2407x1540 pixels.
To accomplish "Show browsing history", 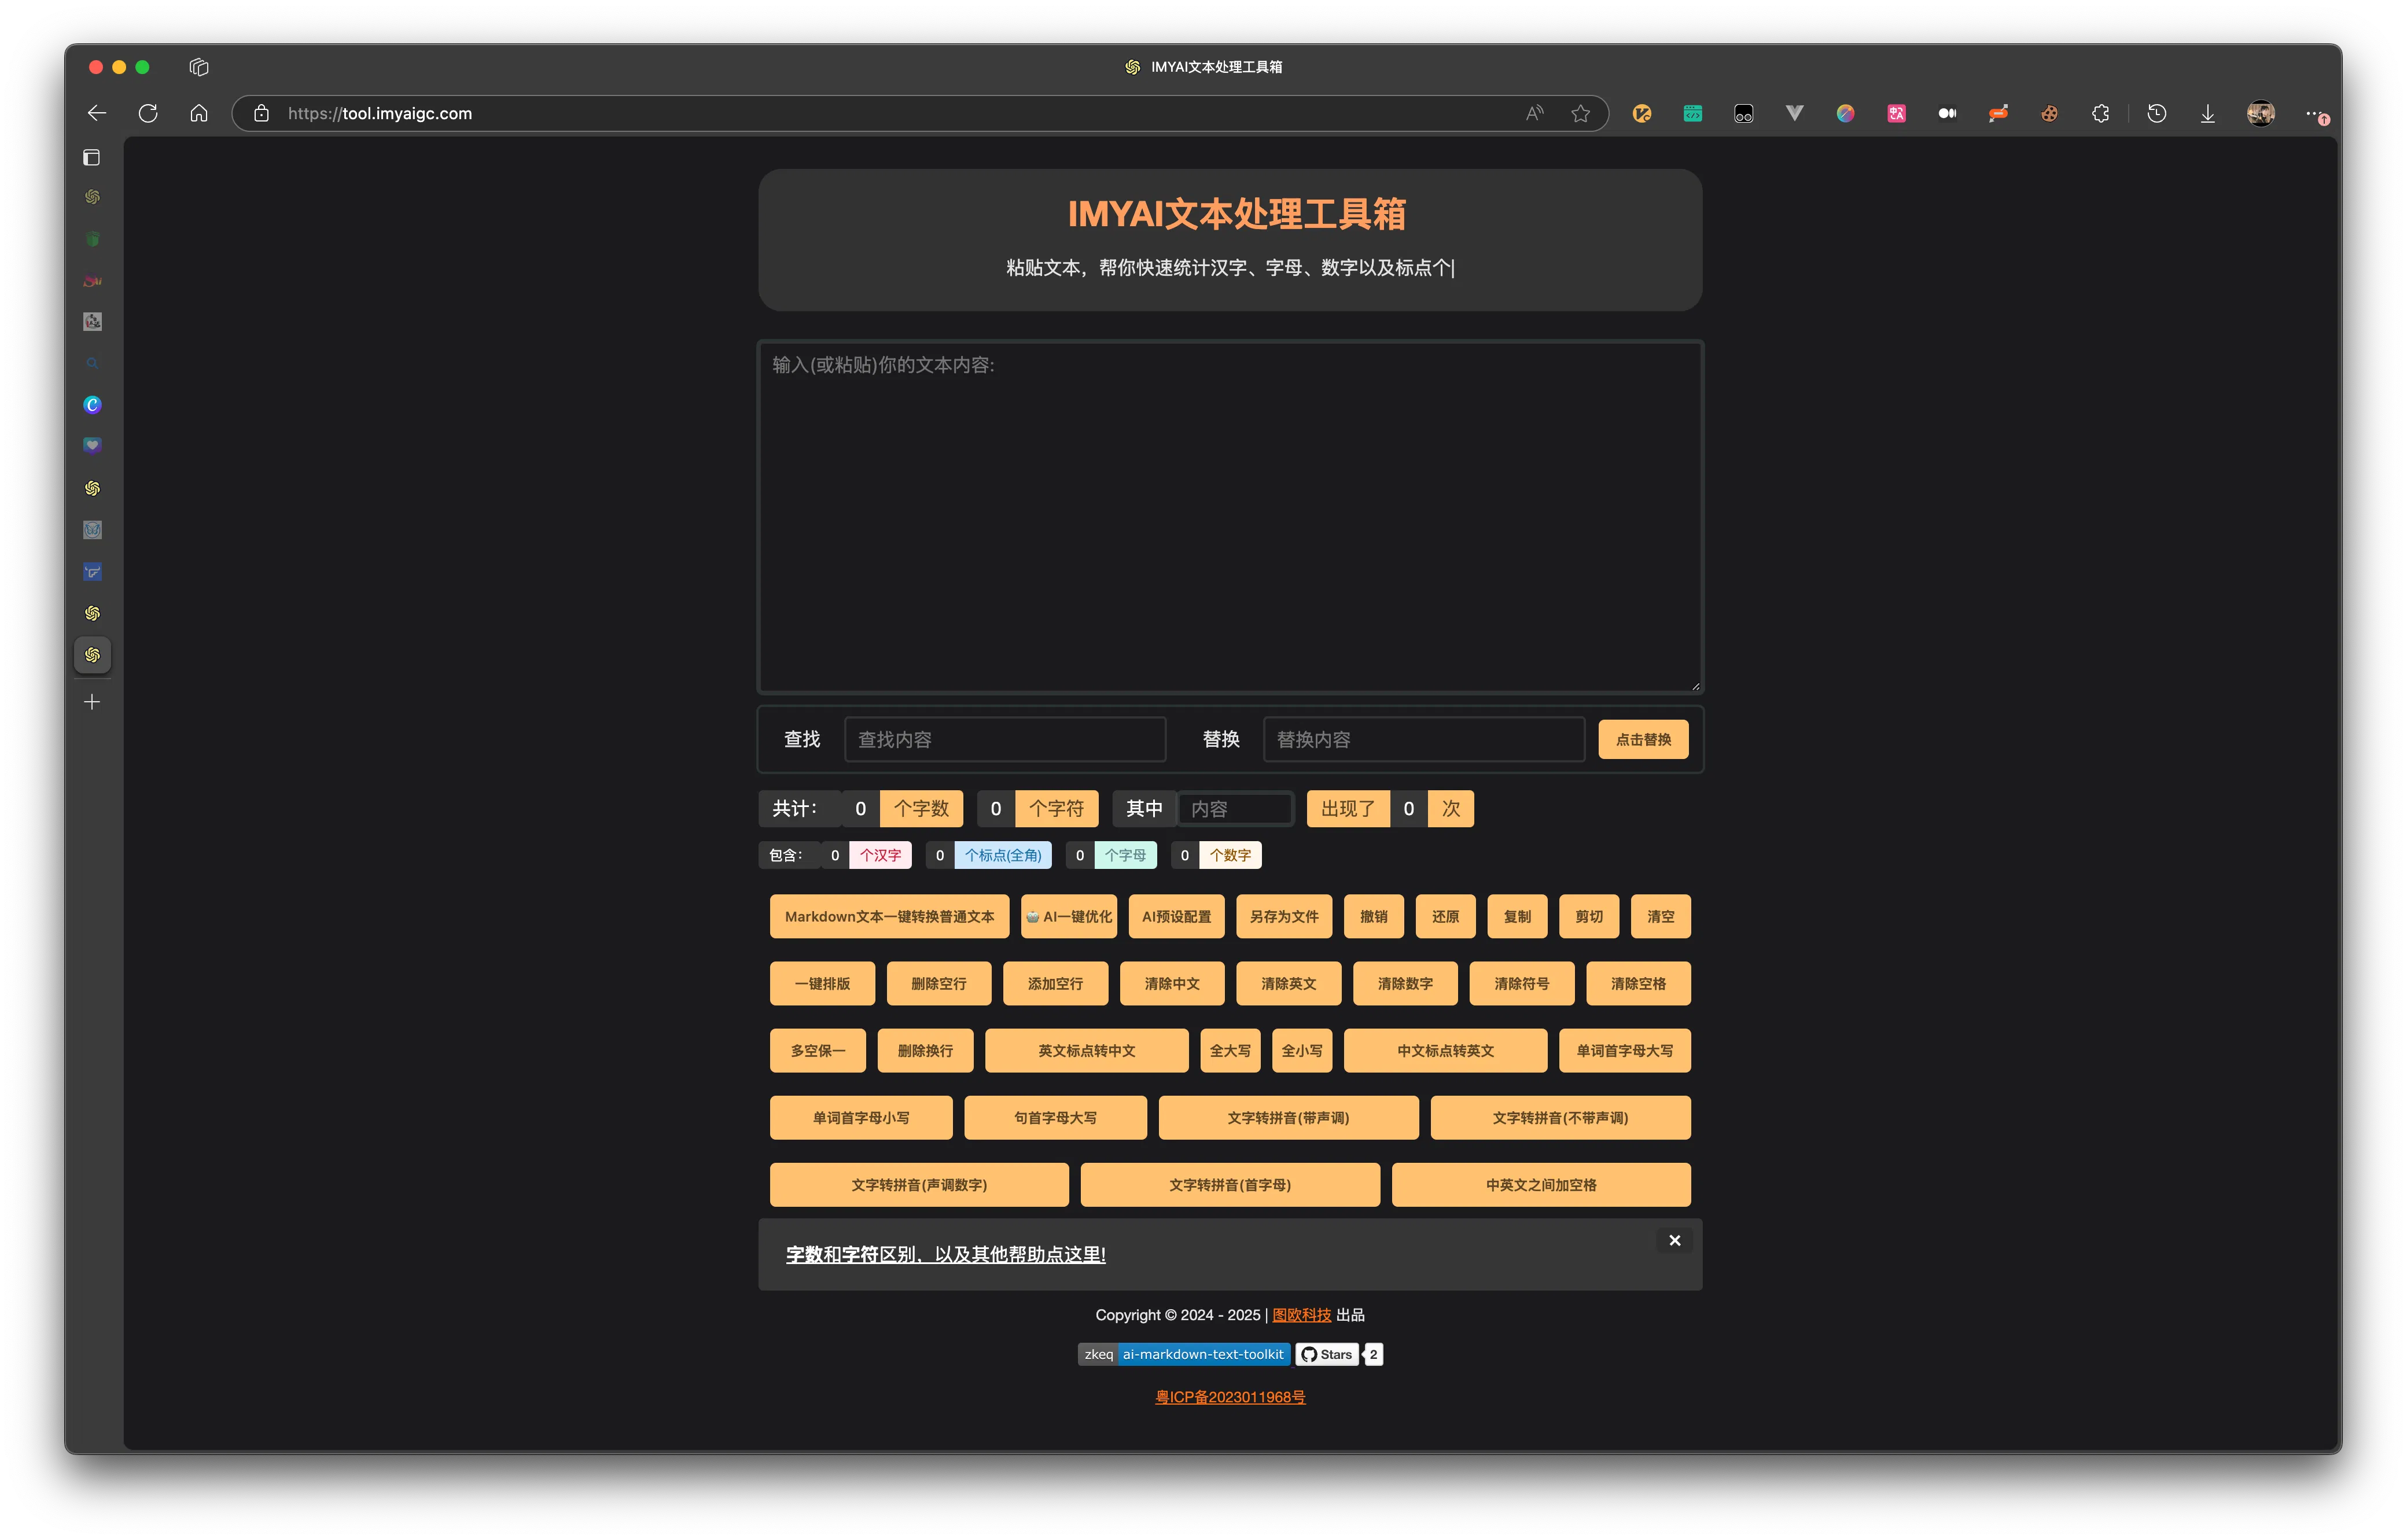I will [2157, 113].
